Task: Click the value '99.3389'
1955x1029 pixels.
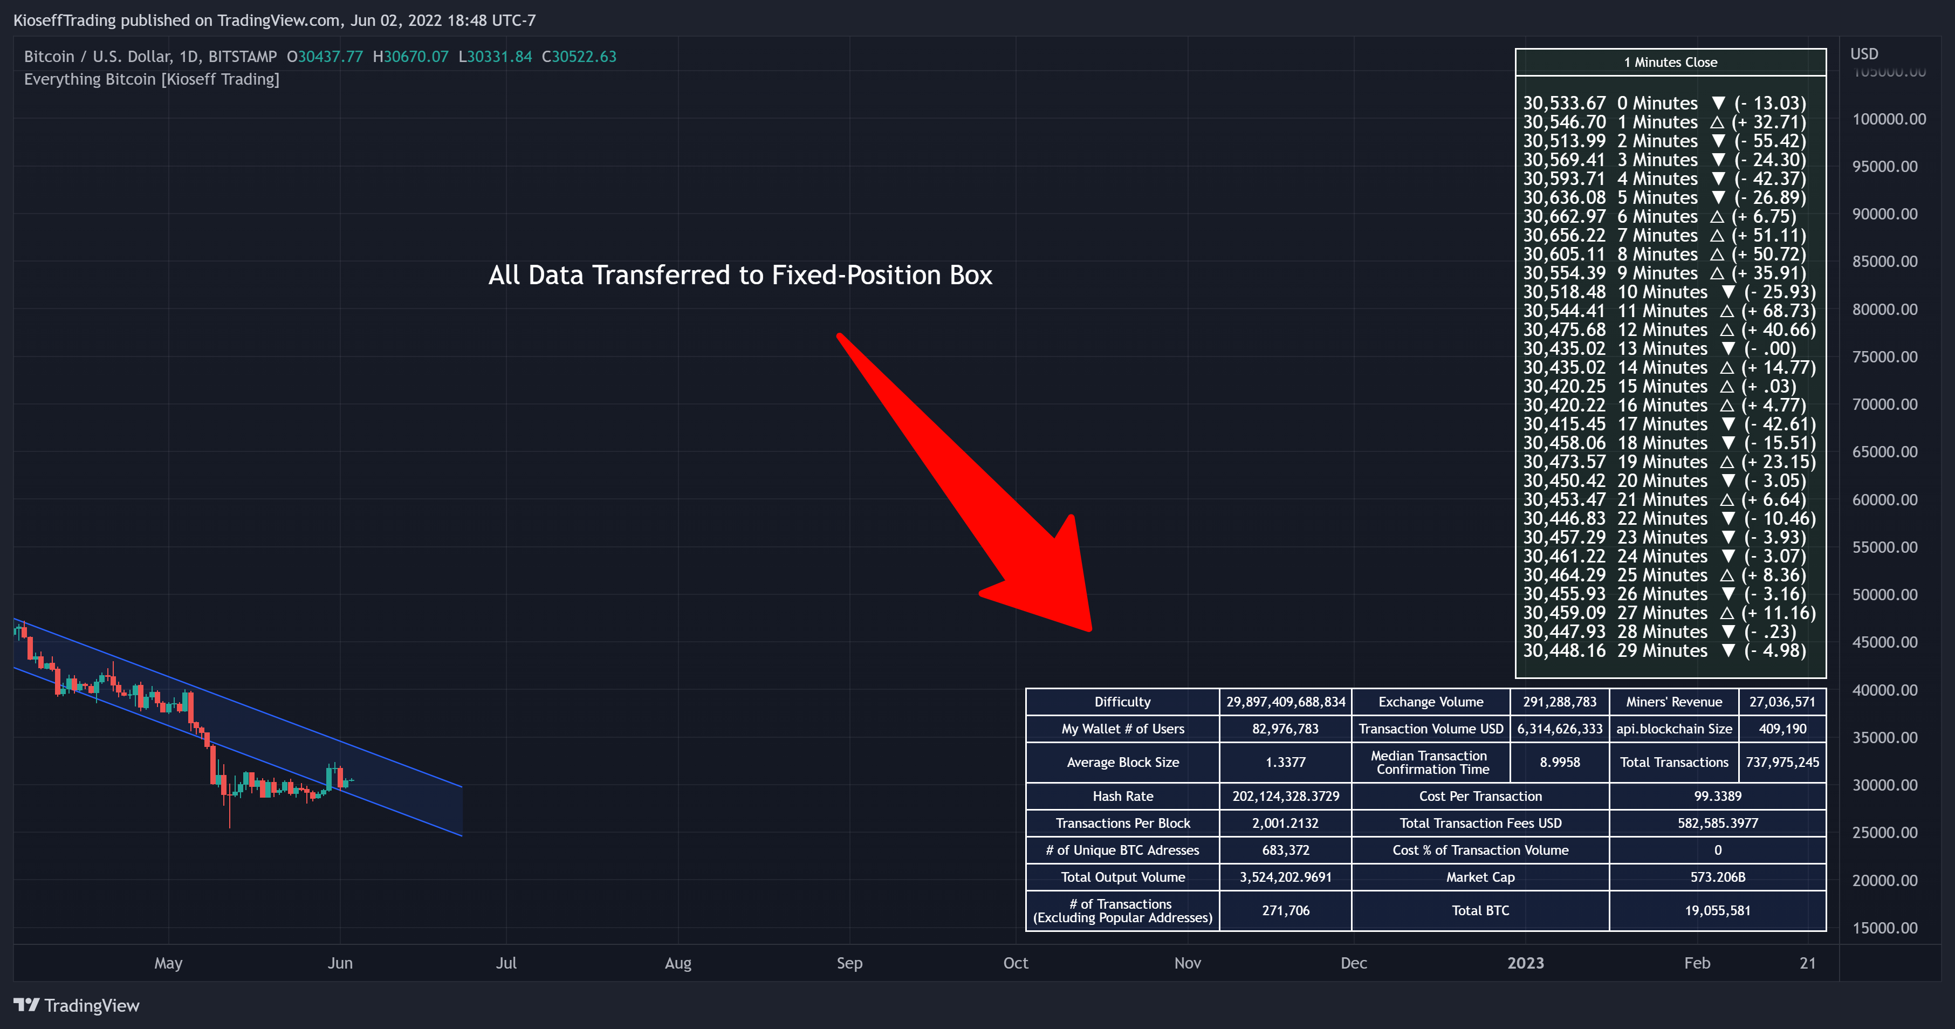Action: [1718, 796]
